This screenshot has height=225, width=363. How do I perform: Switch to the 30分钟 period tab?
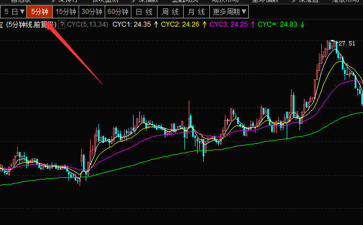[92, 12]
